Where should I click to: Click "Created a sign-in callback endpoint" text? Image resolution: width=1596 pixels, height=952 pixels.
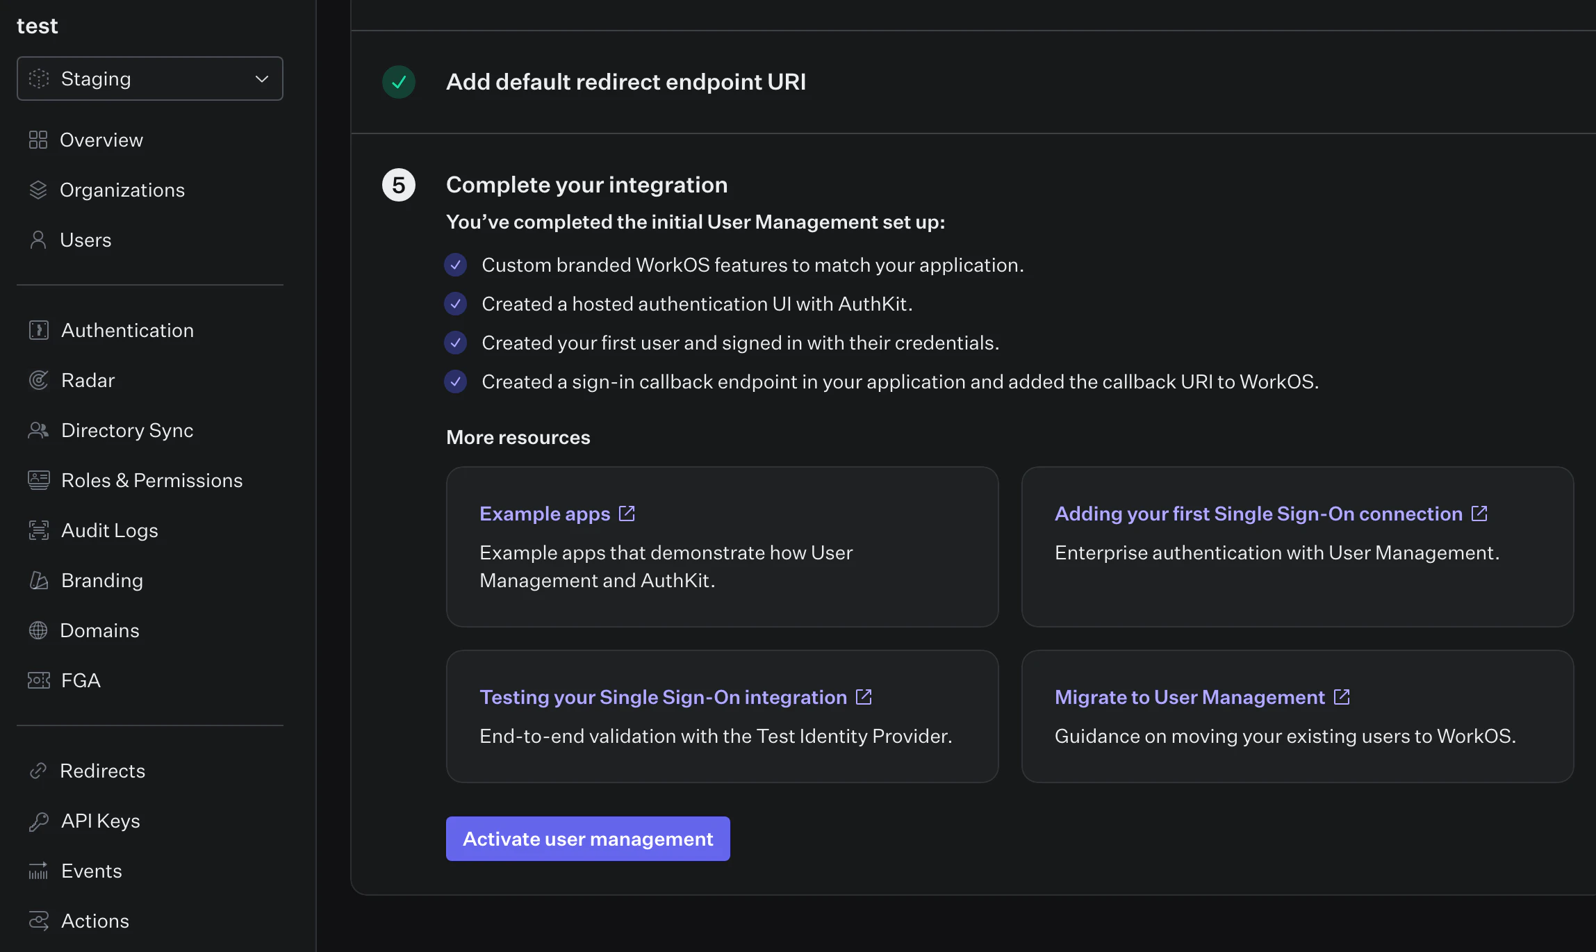pos(900,381)
